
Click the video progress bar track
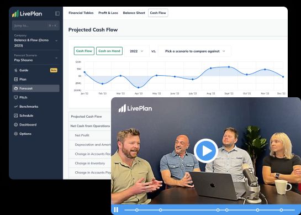pos(209,210)
